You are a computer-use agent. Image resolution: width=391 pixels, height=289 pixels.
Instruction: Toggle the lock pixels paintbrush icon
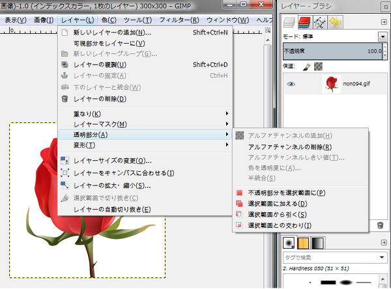point(307,66)
